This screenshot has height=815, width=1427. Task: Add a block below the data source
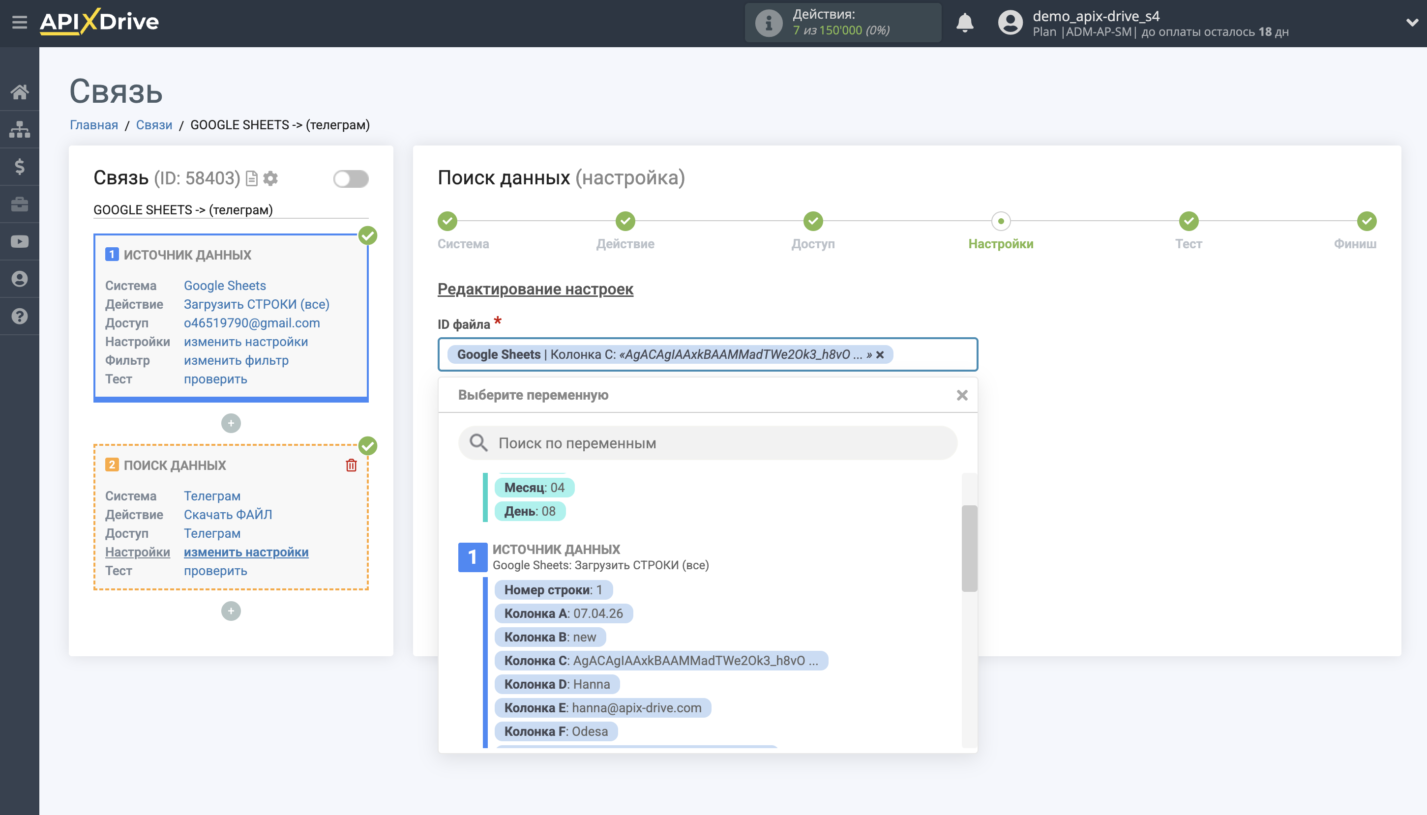point(231,423)
